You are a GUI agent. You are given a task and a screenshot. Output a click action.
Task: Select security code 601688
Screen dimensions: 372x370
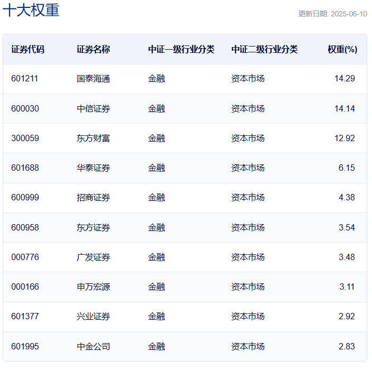pos(25,168)
